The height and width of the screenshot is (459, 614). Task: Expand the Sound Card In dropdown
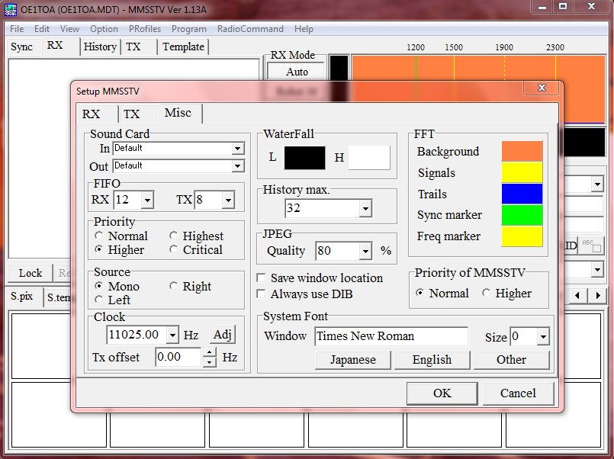click(x=237, y=149)
